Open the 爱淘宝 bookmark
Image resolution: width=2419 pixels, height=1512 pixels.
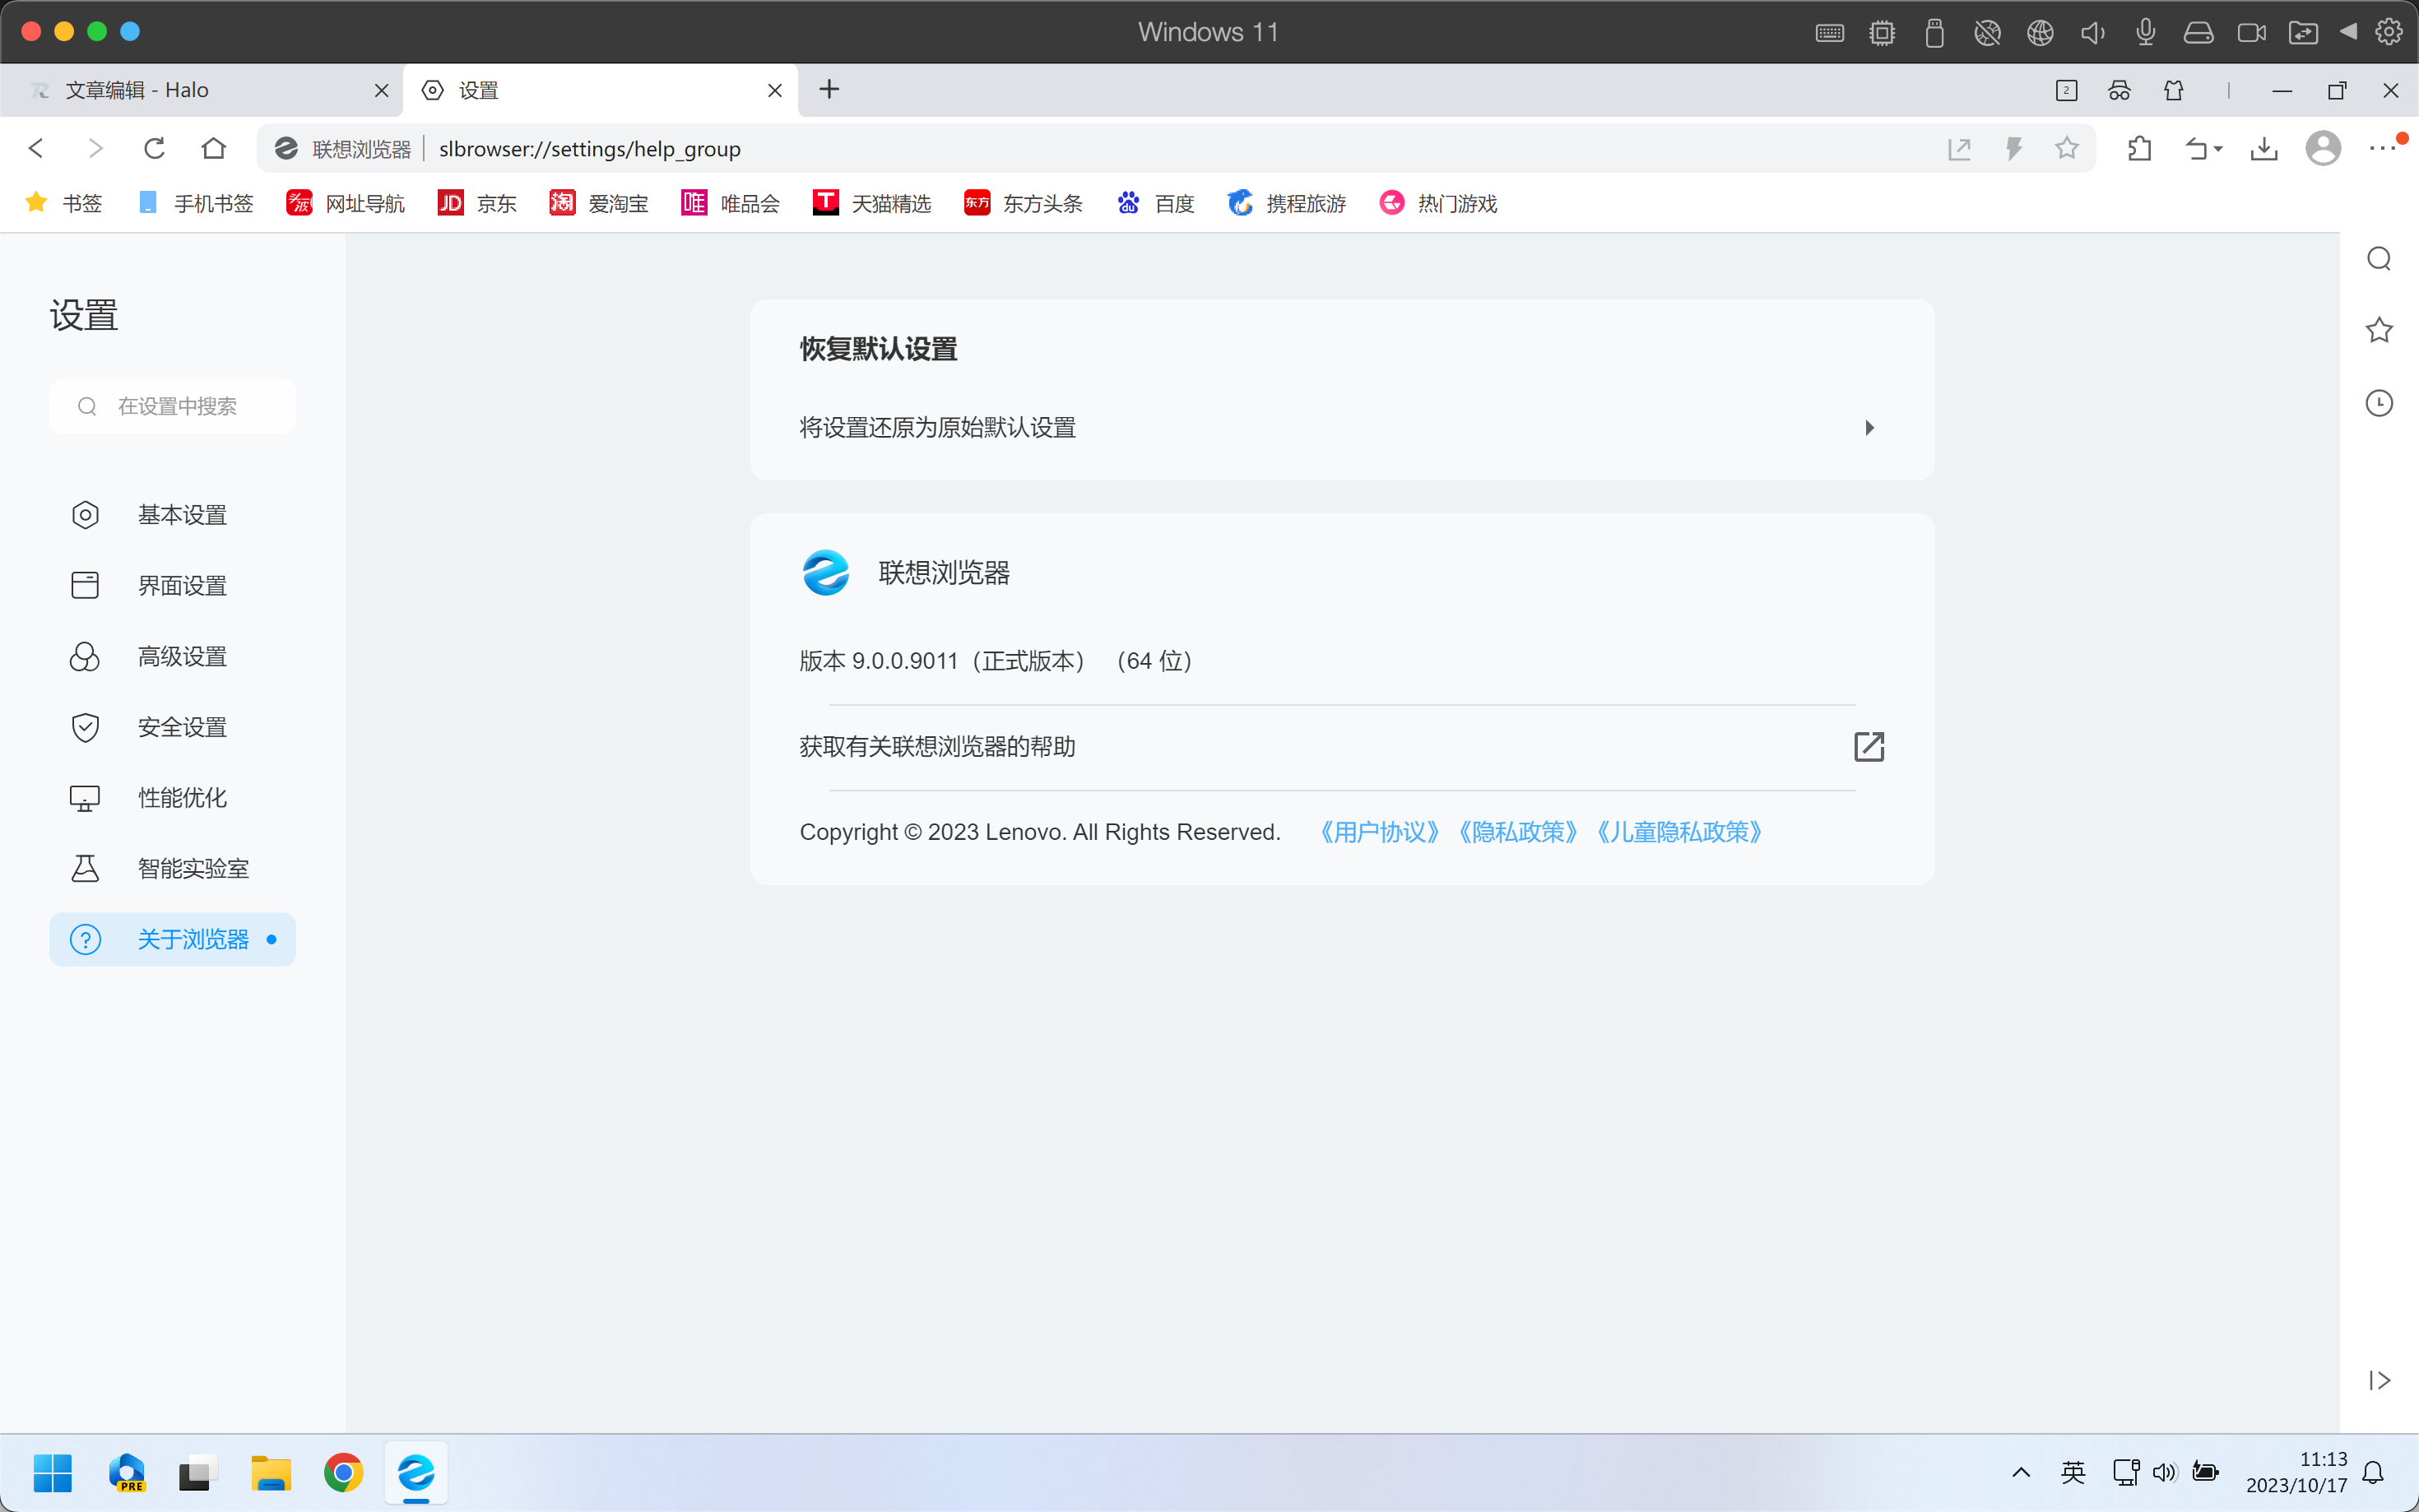coord(599,203)
